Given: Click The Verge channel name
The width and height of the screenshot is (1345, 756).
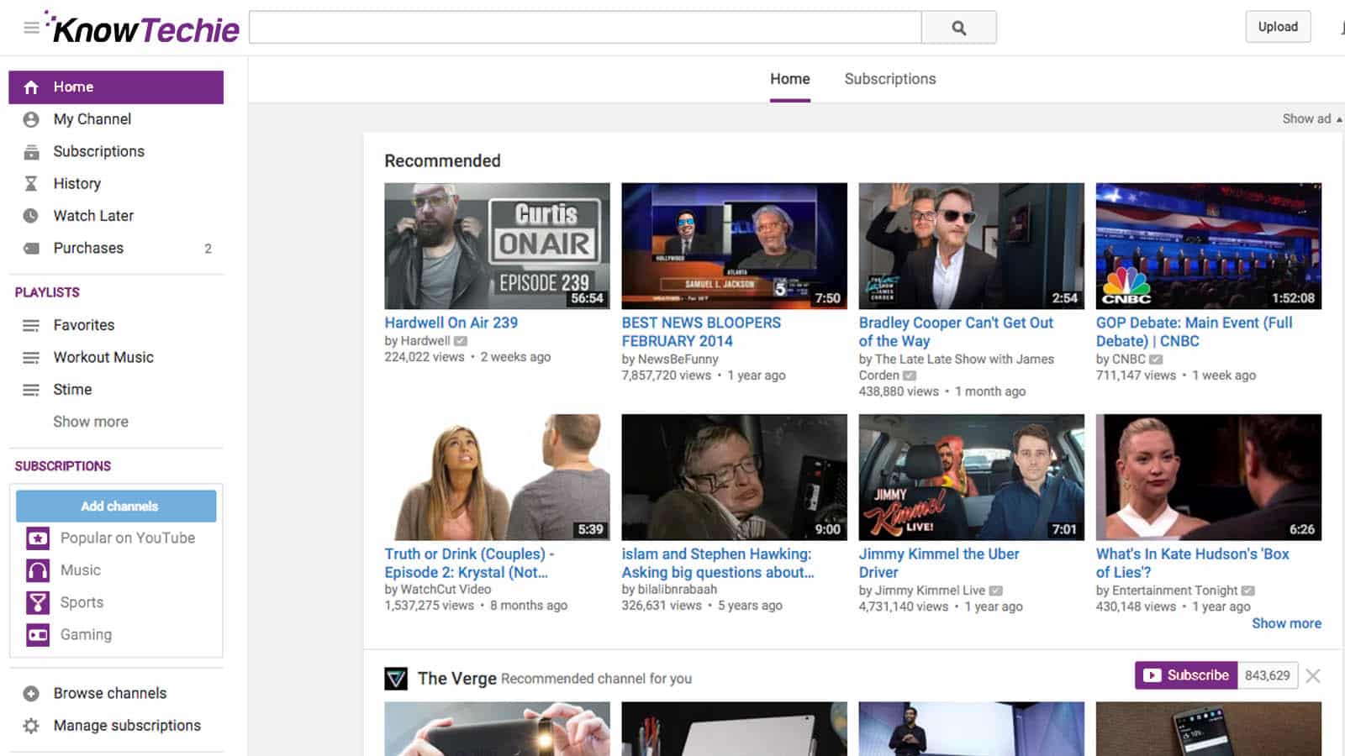Looking at the screenshot, I should (x=456, y=678).
